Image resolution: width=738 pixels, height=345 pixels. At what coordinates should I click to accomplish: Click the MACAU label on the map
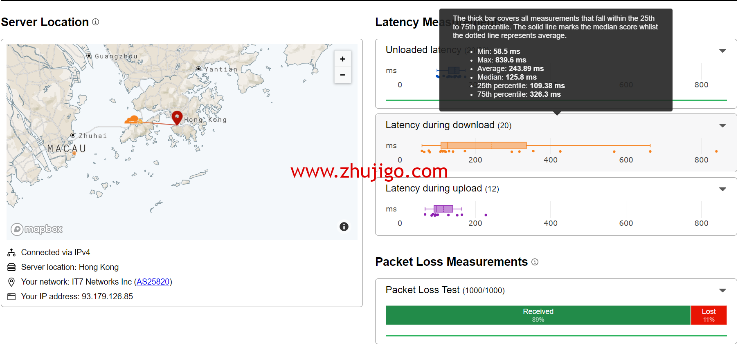(x=67, y=149)
